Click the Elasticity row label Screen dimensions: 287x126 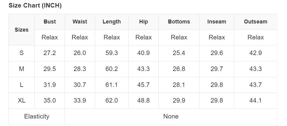(37, 116)
